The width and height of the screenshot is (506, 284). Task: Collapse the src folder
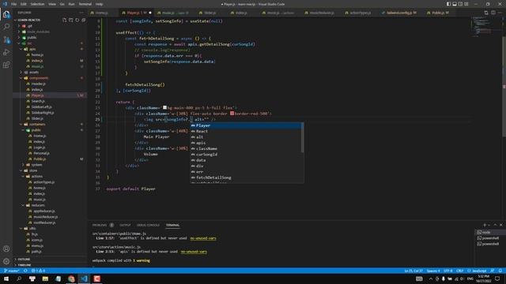(x=29, y=43)
